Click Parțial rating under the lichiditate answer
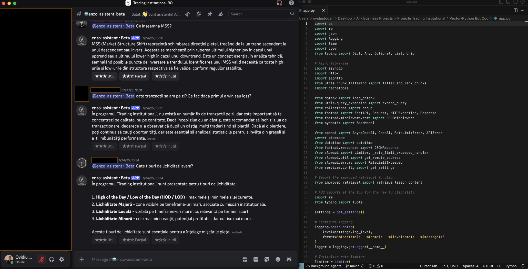The image size is (528, 269). (134, 240)
